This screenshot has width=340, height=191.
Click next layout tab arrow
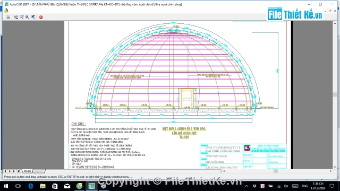click(x=14, y=171)
